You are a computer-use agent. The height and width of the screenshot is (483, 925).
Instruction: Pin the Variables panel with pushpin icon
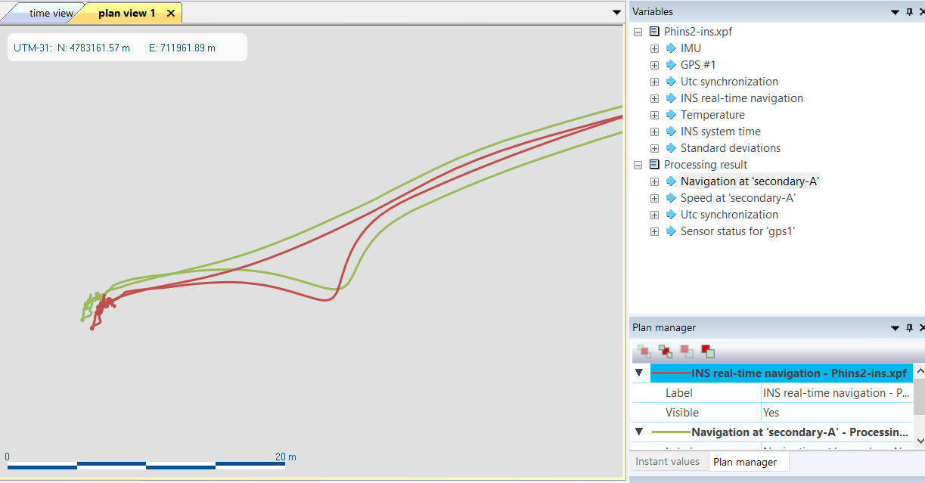click(909, 12)
